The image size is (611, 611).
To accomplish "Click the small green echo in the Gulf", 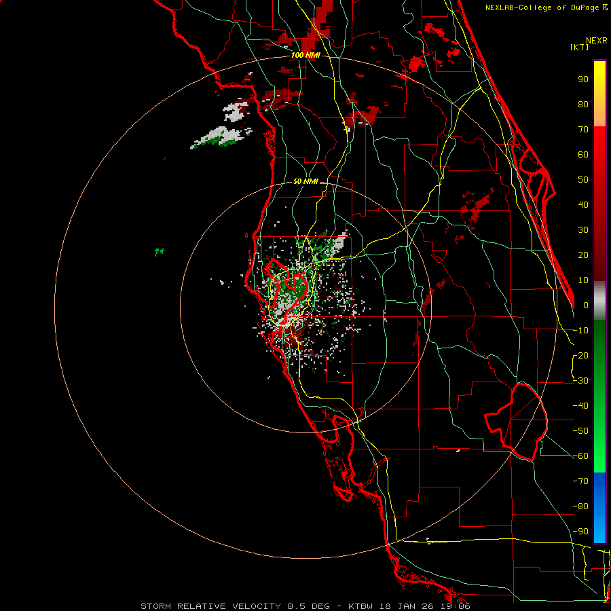I will [160, 252].
